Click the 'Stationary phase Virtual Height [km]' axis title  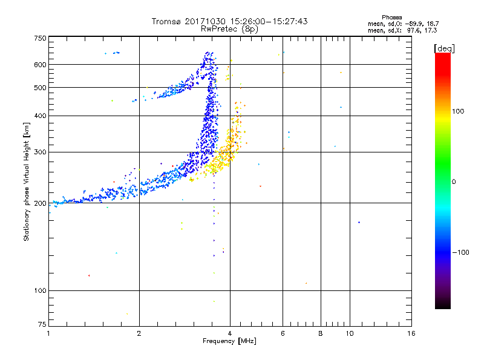tap(27, 182)
